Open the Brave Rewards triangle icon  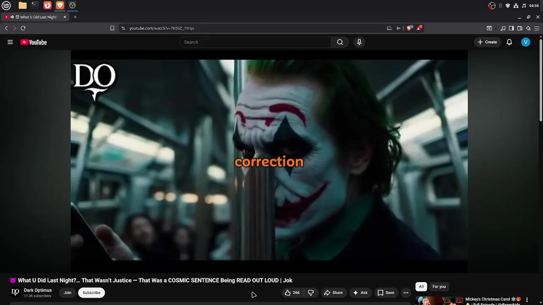pos(419,28)
